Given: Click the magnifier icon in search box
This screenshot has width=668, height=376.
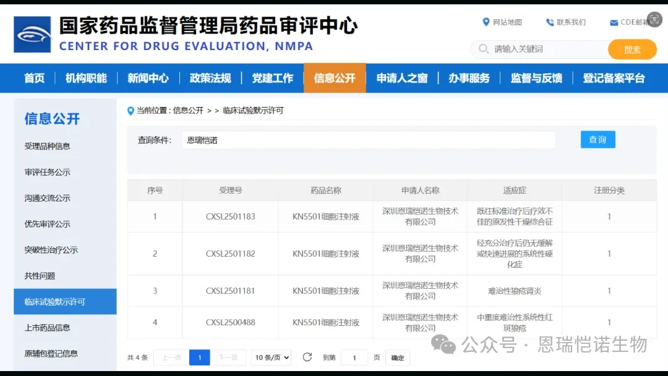Looking at the screenshot, I should [x=483, y=49].
